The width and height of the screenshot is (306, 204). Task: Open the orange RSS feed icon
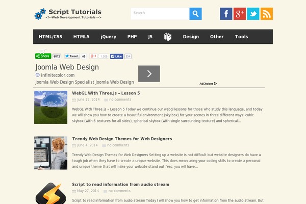tap(267, 14)
